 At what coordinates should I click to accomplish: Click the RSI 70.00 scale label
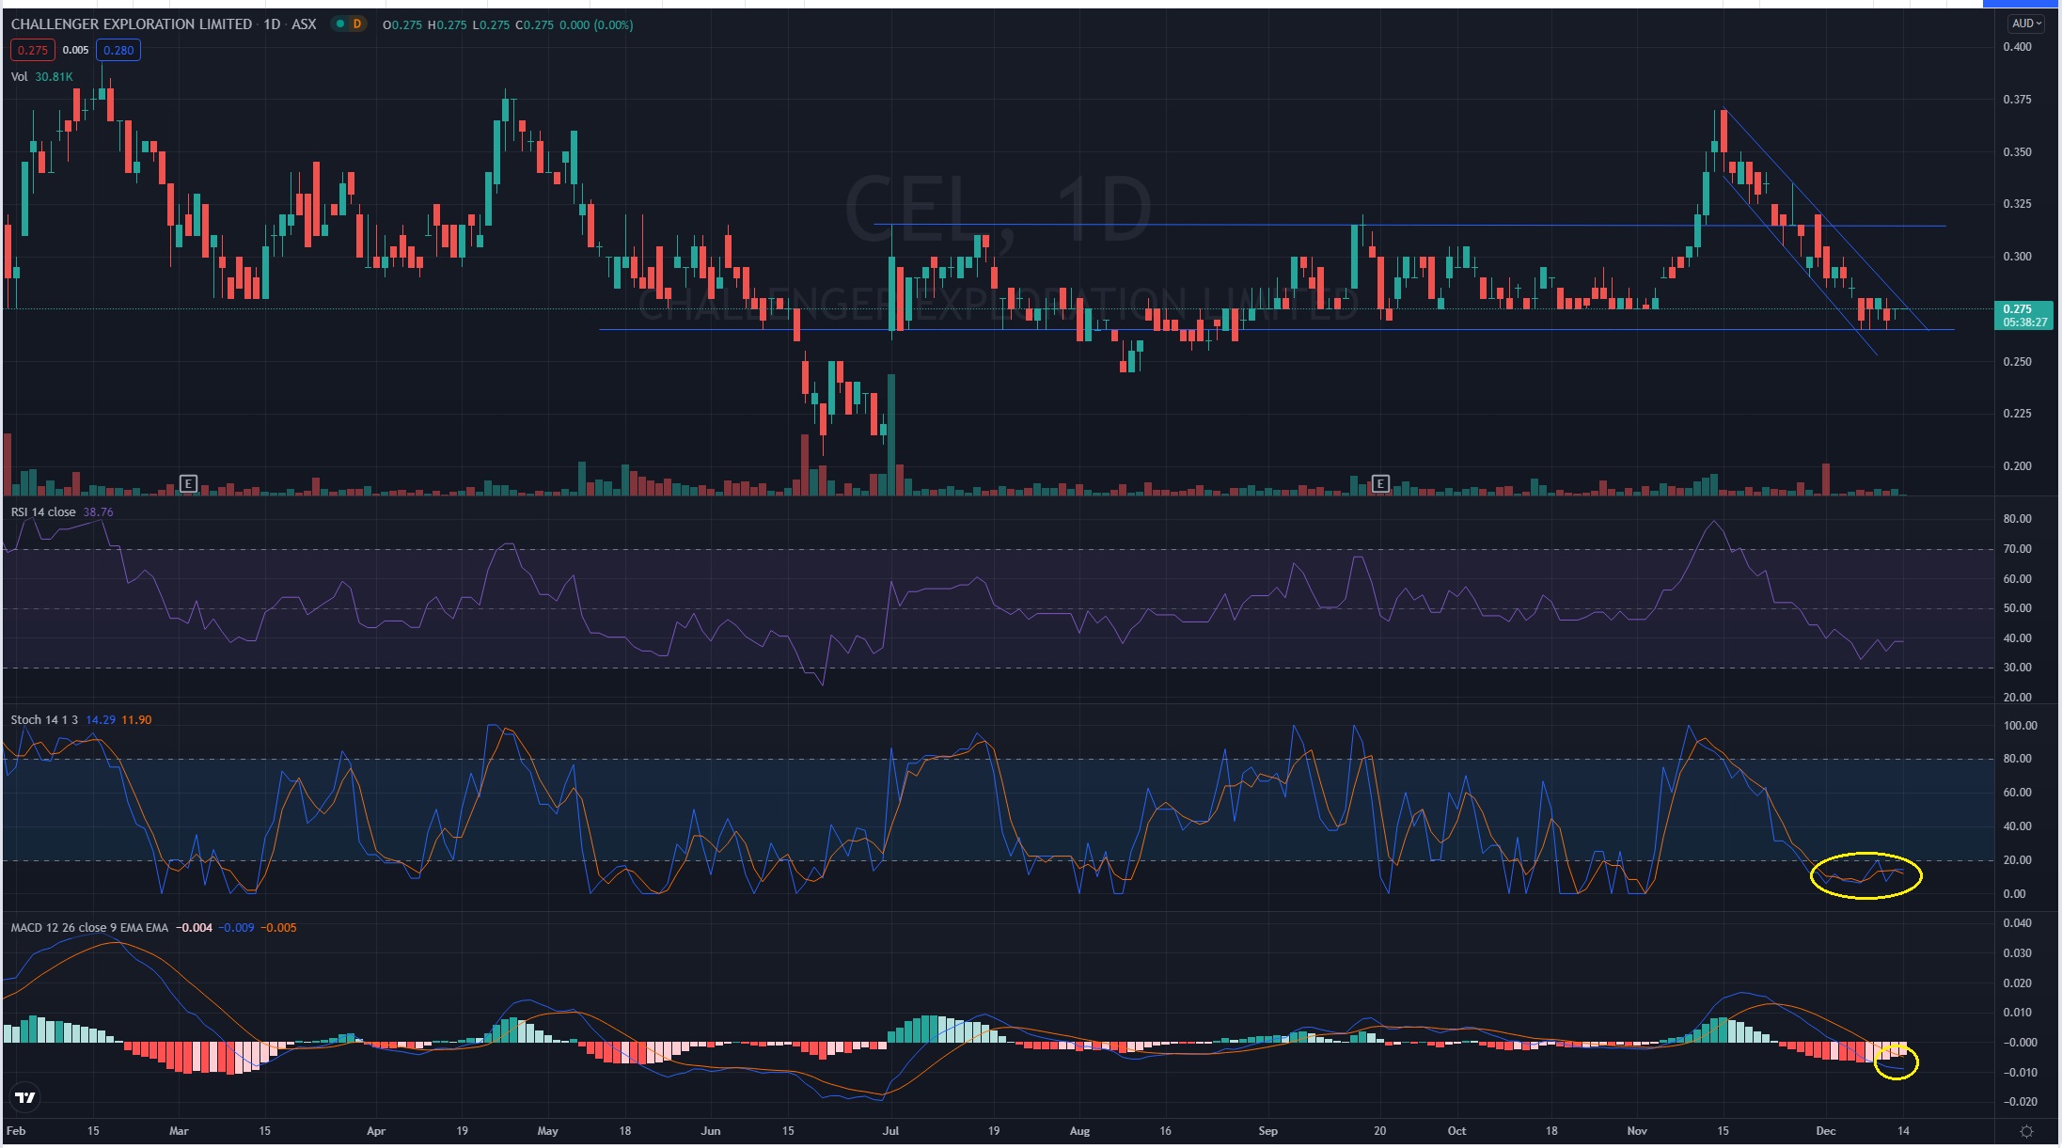(2017, 549)
